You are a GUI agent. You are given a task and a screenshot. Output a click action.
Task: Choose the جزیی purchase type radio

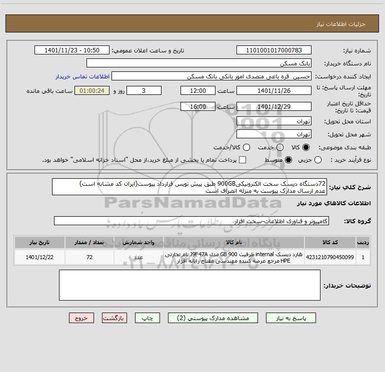[317, 160]
